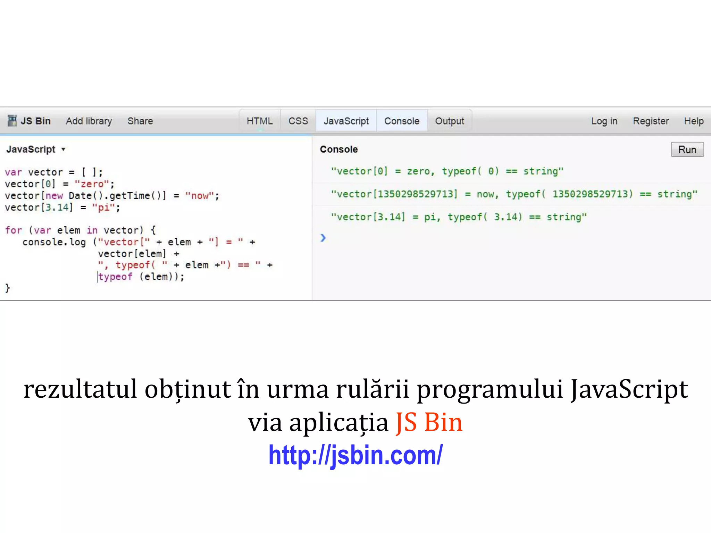Click the Run button in Console
Image resolution: width=711 pixels, height=533 pixels.
[x=687, y=150]
